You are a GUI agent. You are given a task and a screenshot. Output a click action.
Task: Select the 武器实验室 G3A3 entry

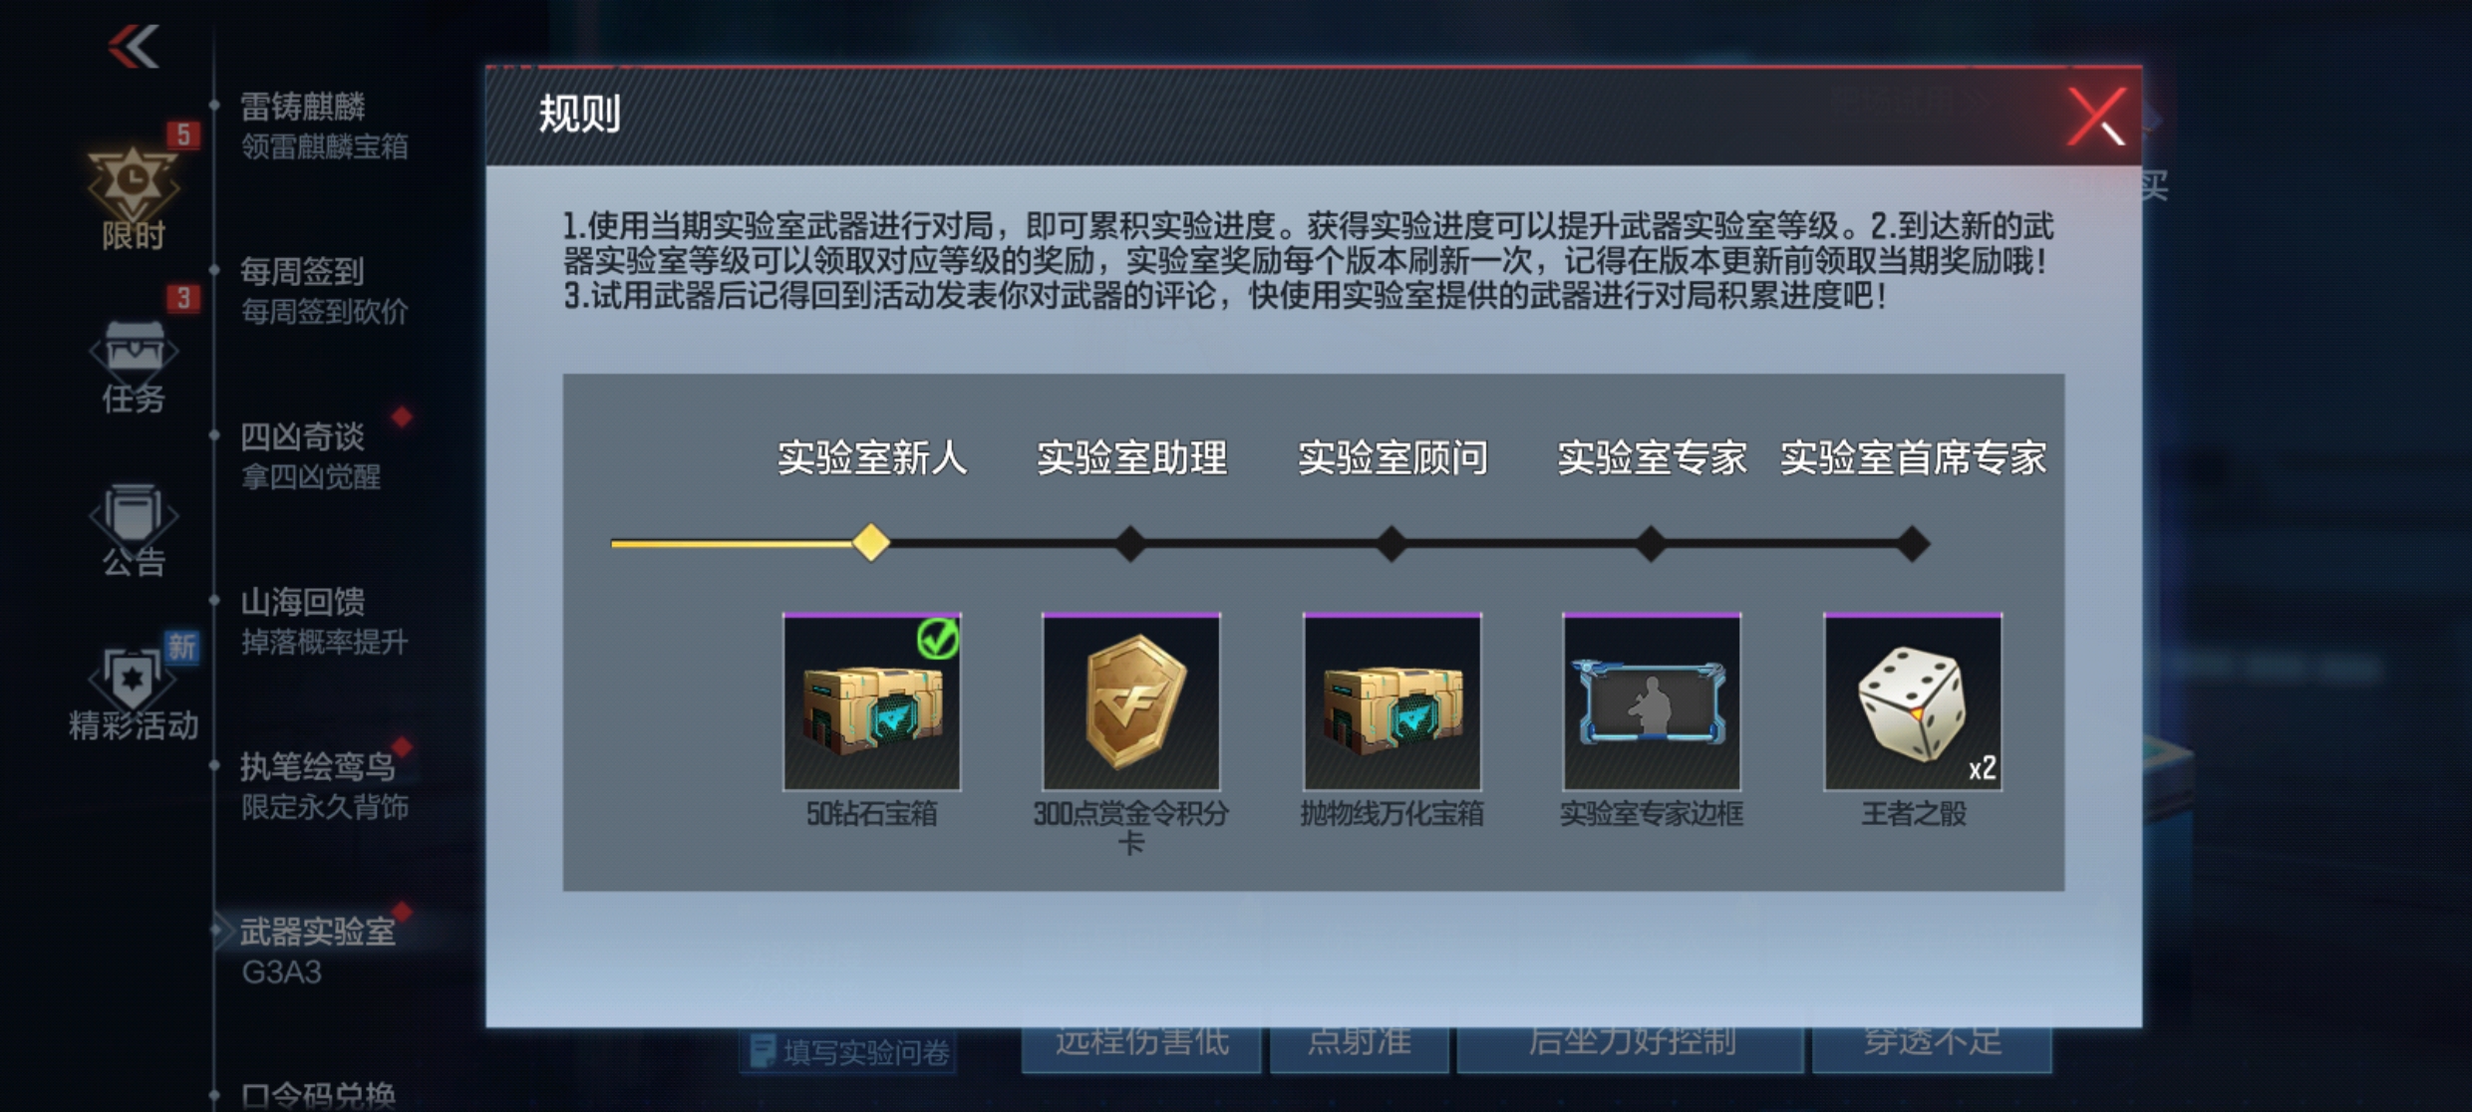(318, 951)
